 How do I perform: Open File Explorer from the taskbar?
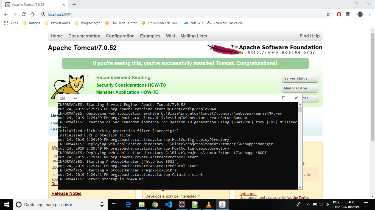pos(142,204)
